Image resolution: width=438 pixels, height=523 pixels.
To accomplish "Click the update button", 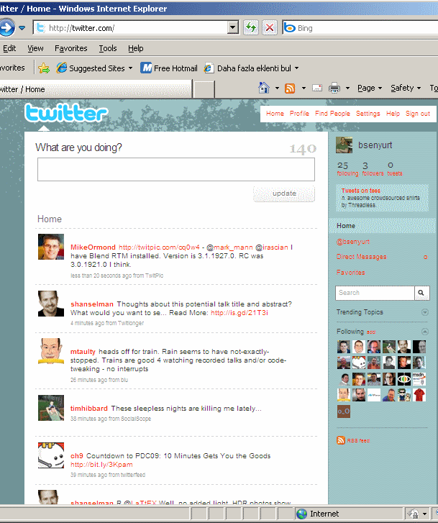I will click(x=284, y=194).
